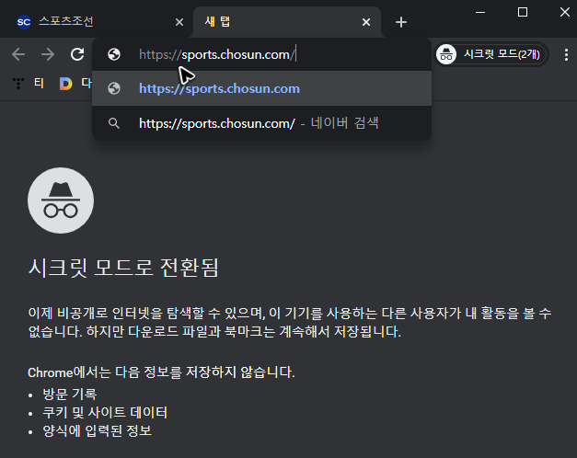Click magnifier icon of search suggestion

coord(114,123)
